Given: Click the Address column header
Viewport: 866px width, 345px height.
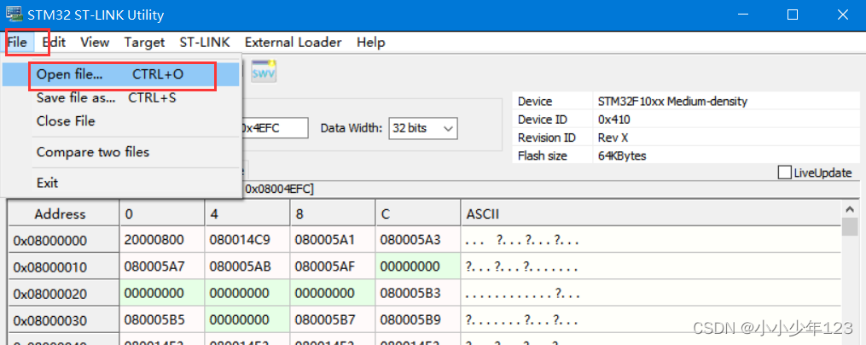Looking at the screenshot, I should pyautogui.click(x=63, y=213).
